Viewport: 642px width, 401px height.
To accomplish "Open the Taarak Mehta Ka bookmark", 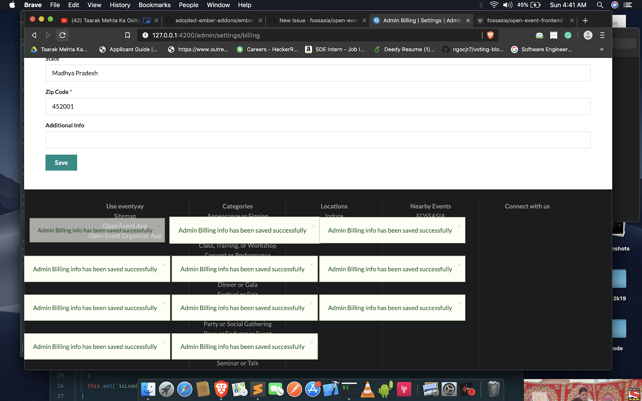I will pos(59,49).
